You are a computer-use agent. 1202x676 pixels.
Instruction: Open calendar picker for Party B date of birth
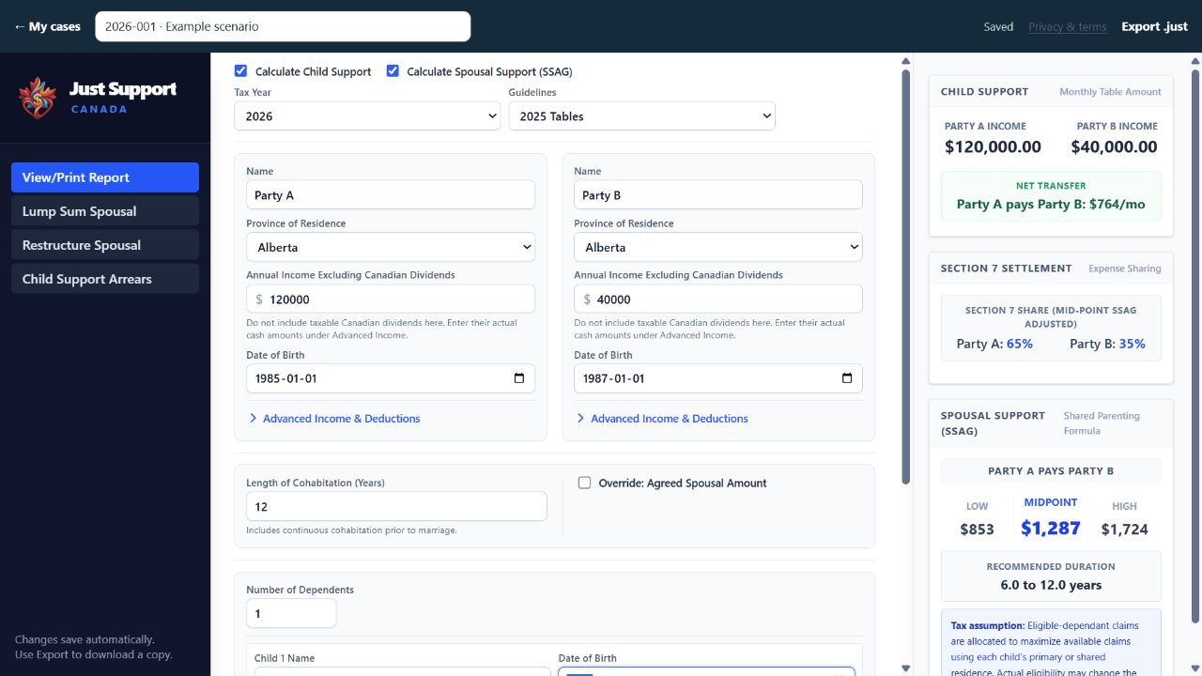coord(847,378)
